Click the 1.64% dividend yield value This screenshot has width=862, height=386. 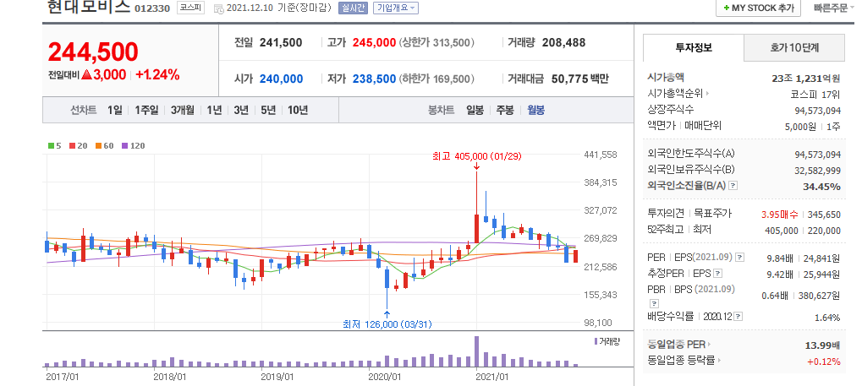point(827,318)
